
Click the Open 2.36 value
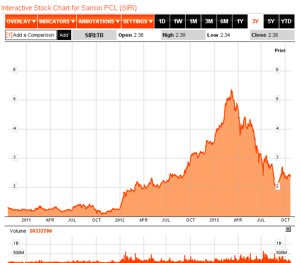[x=131, y=35]
